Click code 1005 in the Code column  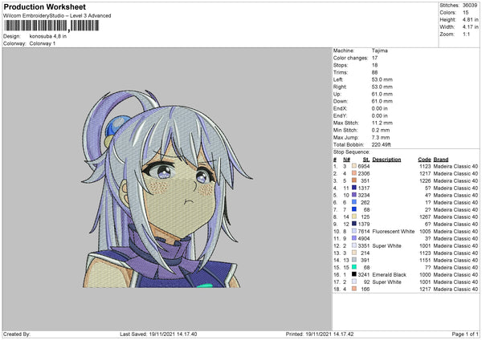[x=425, y=231]
